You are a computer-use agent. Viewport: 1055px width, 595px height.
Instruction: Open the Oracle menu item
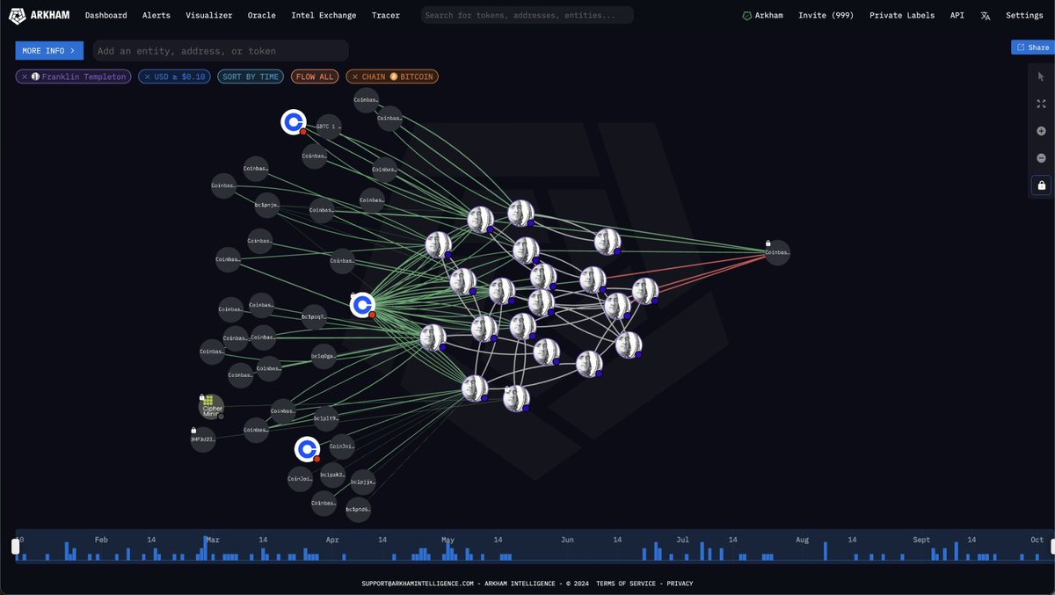tap(262, 15)
